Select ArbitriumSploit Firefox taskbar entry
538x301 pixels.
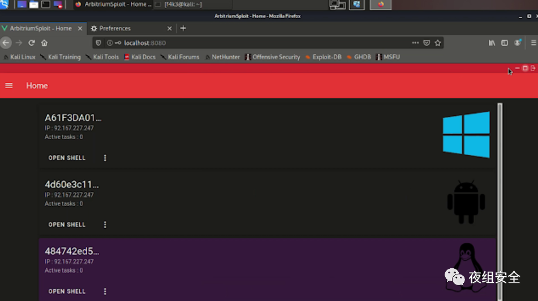pos(113,5)
